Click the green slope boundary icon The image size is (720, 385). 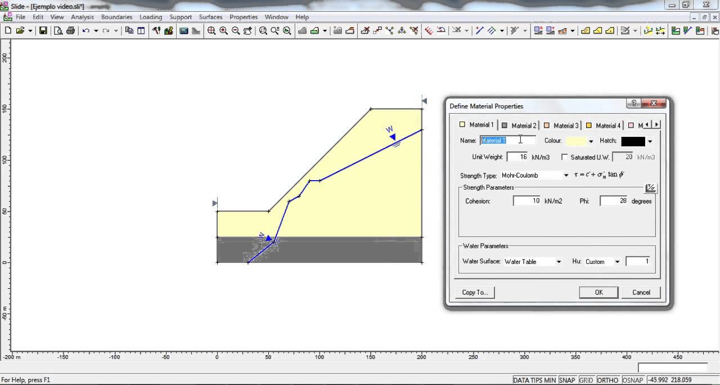[x=314, y=31]
